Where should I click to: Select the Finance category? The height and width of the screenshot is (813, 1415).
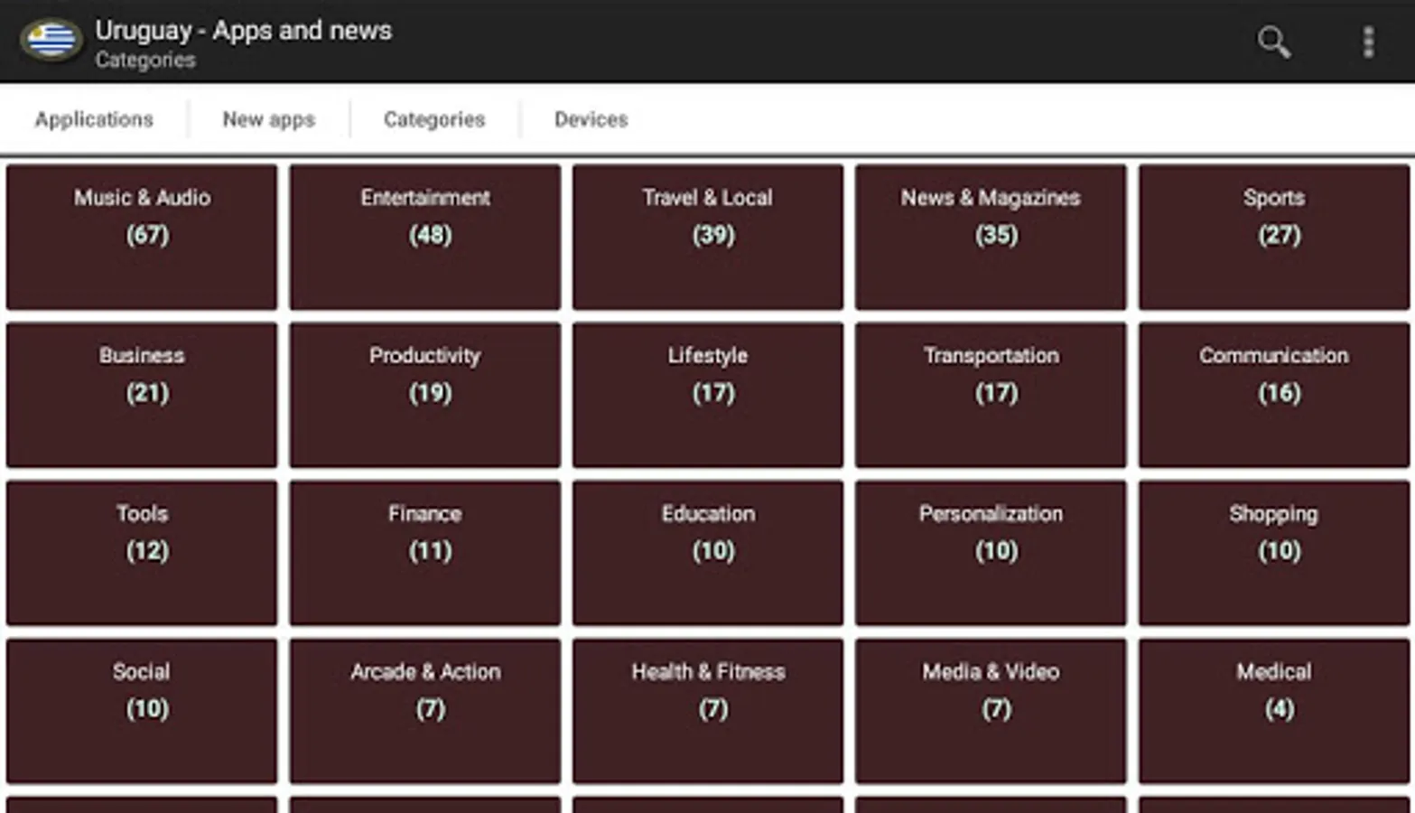[x=425, y=553]
